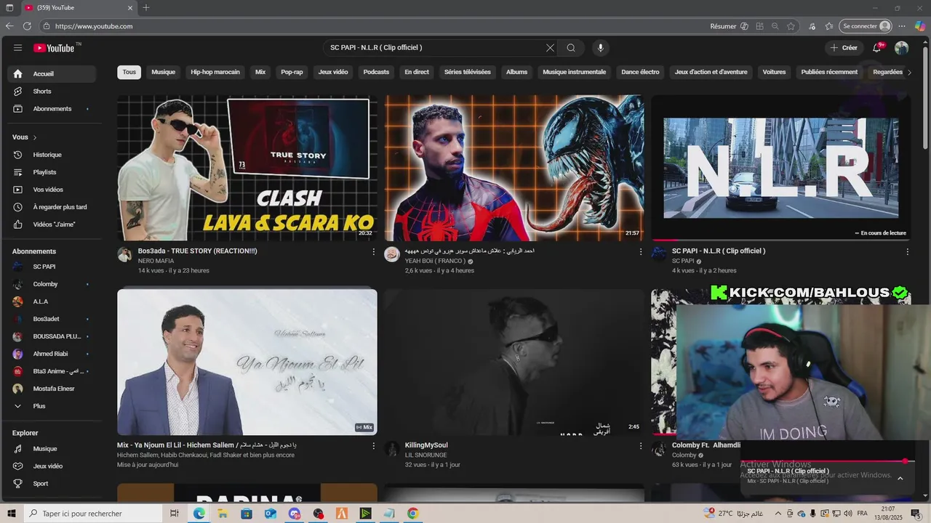
Task: Select the En direct filter chip
Action: point(417,72)
